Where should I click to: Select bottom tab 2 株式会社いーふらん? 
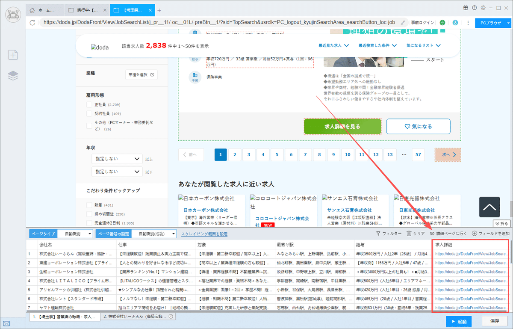[x=138, y=317]
